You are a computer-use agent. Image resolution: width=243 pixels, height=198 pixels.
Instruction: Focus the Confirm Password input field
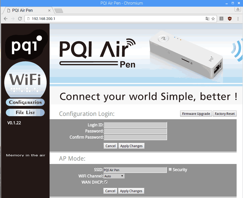(x=135, y=137)
